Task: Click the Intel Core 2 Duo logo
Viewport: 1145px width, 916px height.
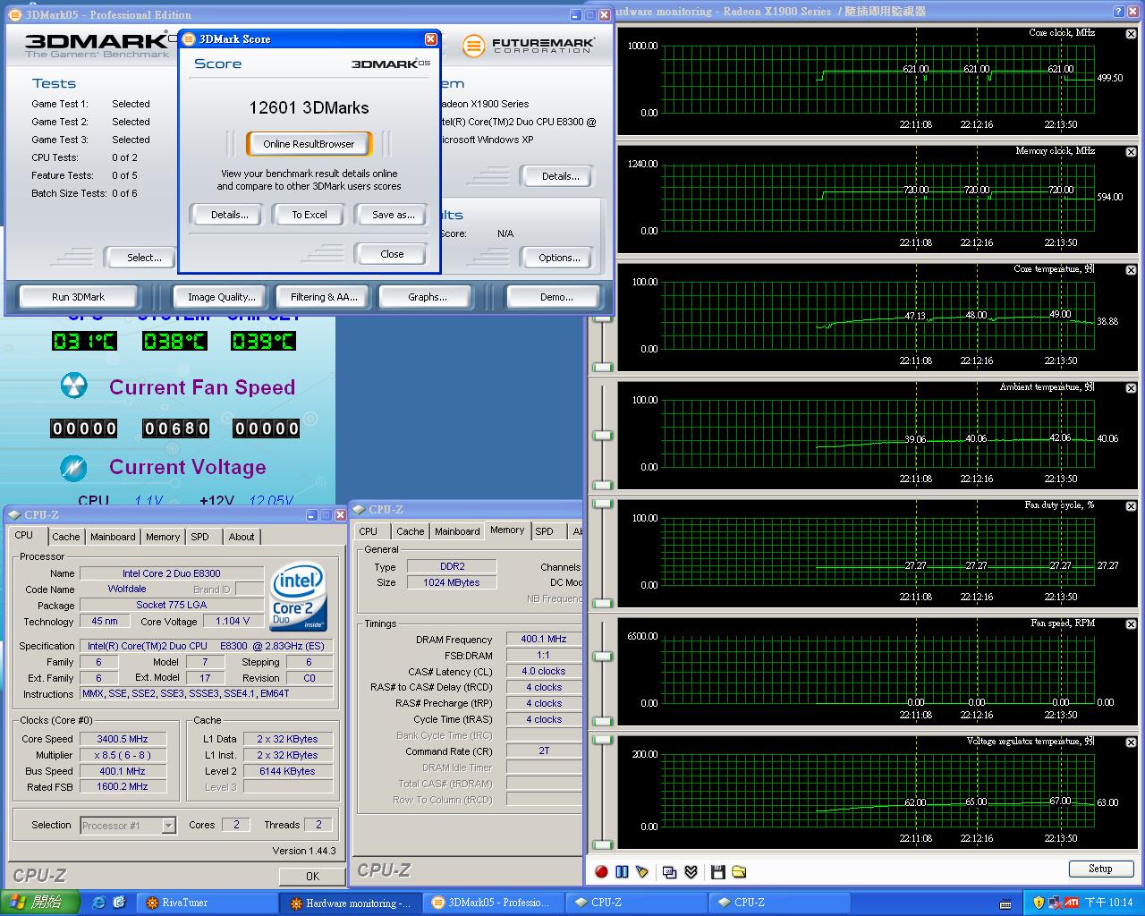Action: pos(299,598)
